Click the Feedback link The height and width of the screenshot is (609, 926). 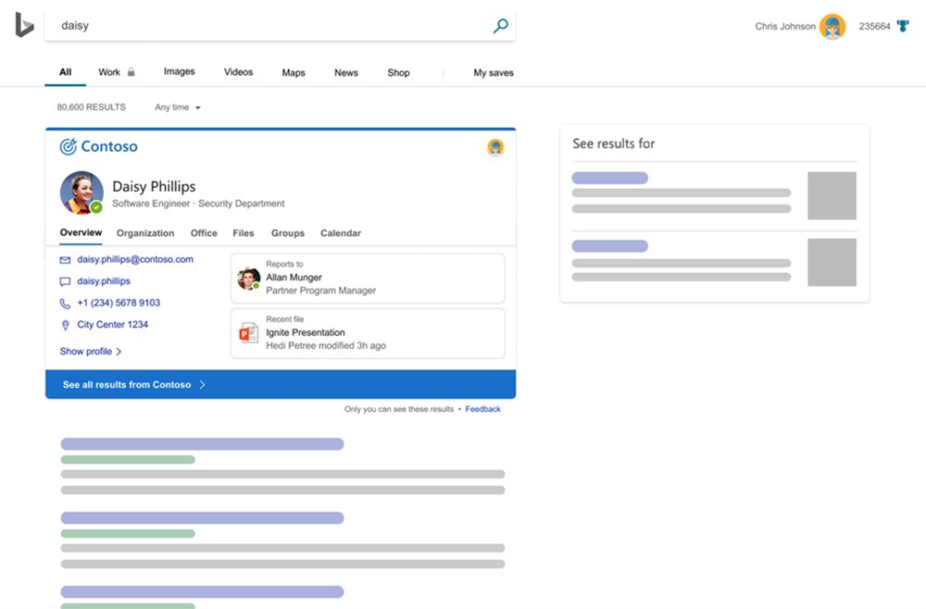pos(483,409)
